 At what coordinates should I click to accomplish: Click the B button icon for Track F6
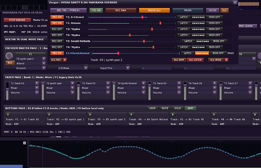214,115
